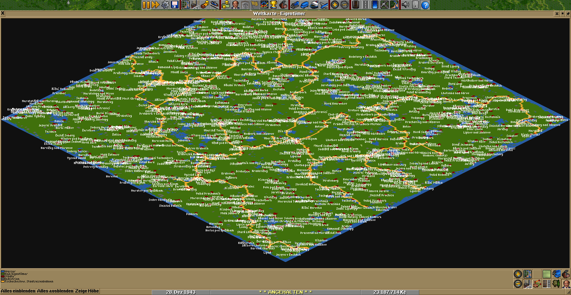The image size is (571, 295).
Task: Open the save game floppy disk menu
Action: (x=175, y=5)
